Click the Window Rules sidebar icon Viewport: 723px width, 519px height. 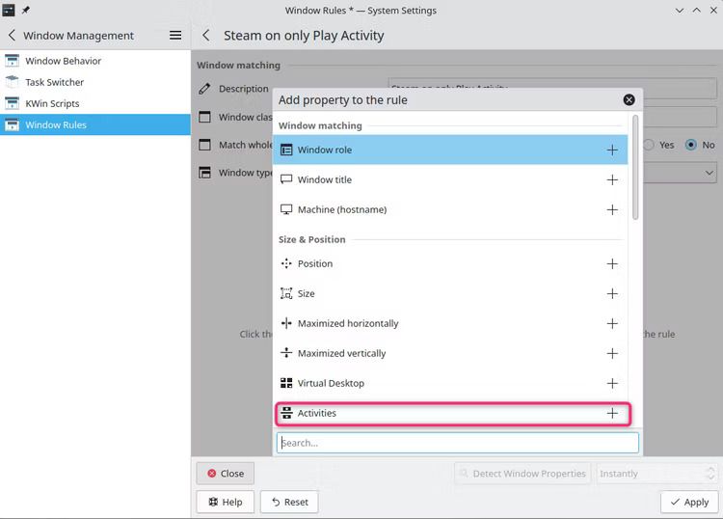12,124
